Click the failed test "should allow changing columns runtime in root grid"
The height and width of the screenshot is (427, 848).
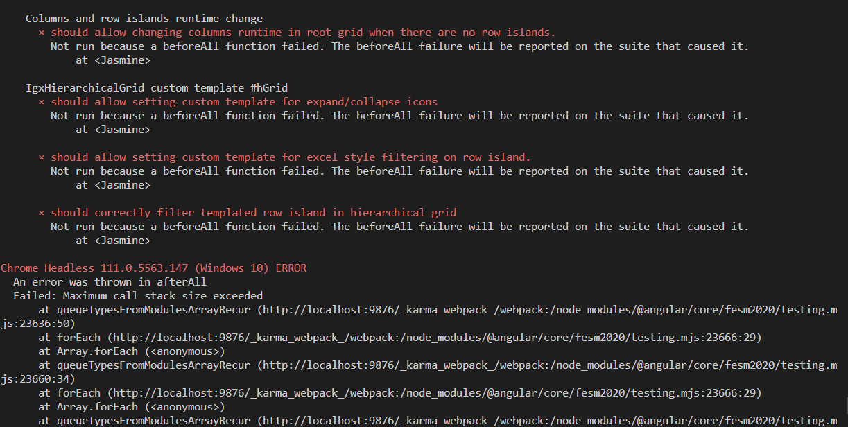click(x=303, y=33)
